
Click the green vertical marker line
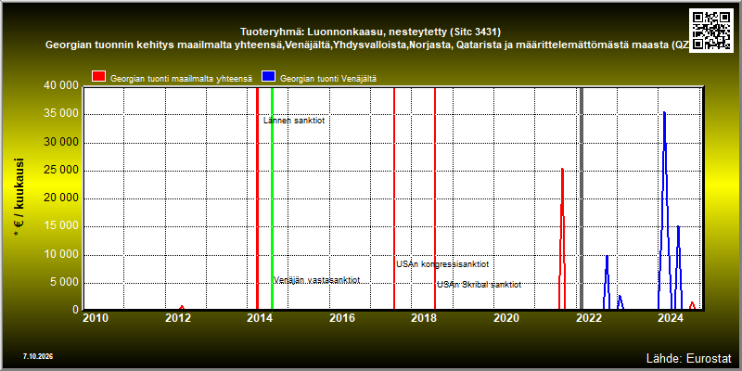[x=272, y=198]
